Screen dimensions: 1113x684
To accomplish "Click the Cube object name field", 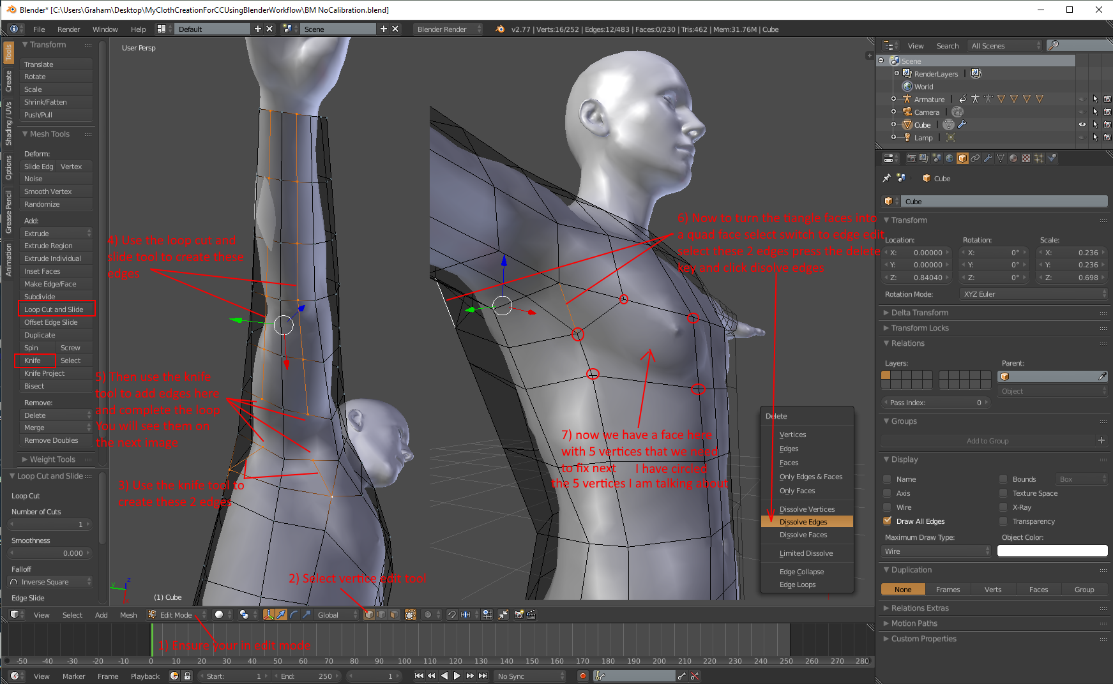I will 1004,201.
